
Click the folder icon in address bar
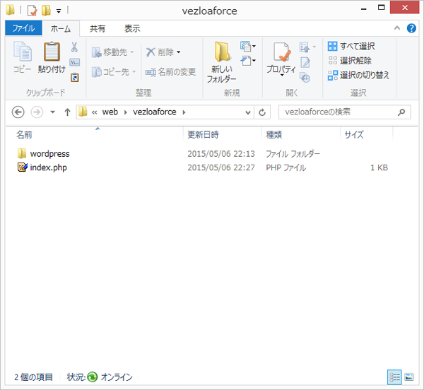83,112
